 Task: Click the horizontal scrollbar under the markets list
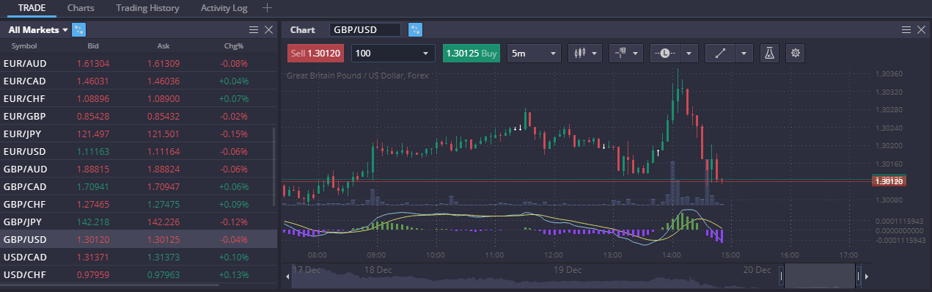(110, 285)
